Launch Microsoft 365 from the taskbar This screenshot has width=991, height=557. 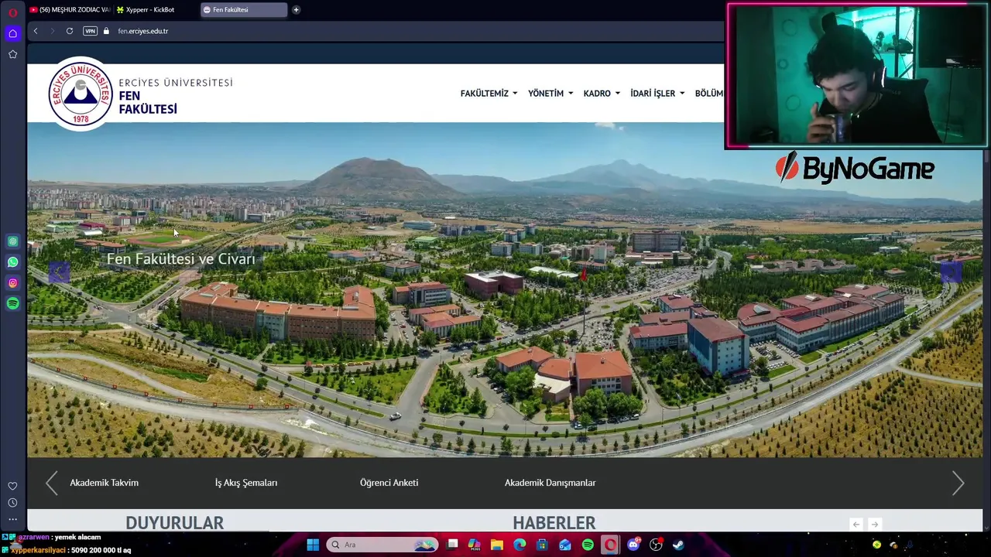[x=475, y=545]
